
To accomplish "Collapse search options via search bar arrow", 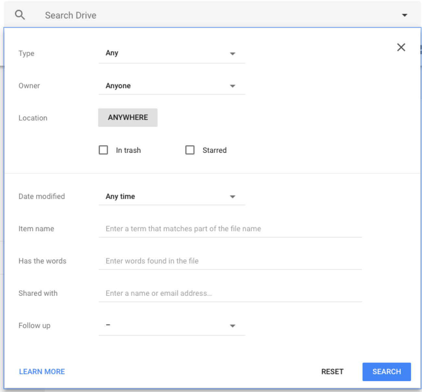I will coord(404,15).
